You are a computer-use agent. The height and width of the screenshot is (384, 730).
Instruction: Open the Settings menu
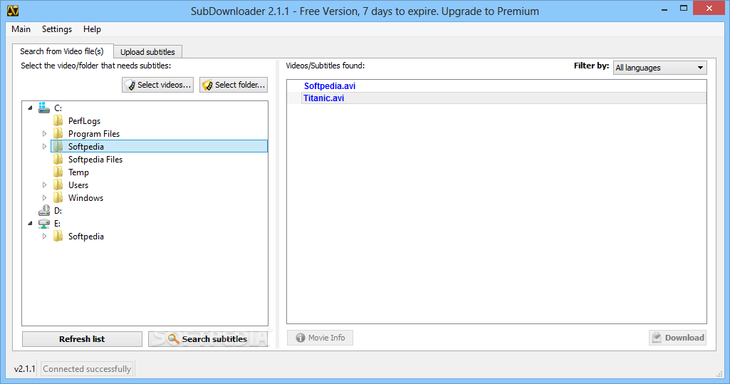(57, 29)
